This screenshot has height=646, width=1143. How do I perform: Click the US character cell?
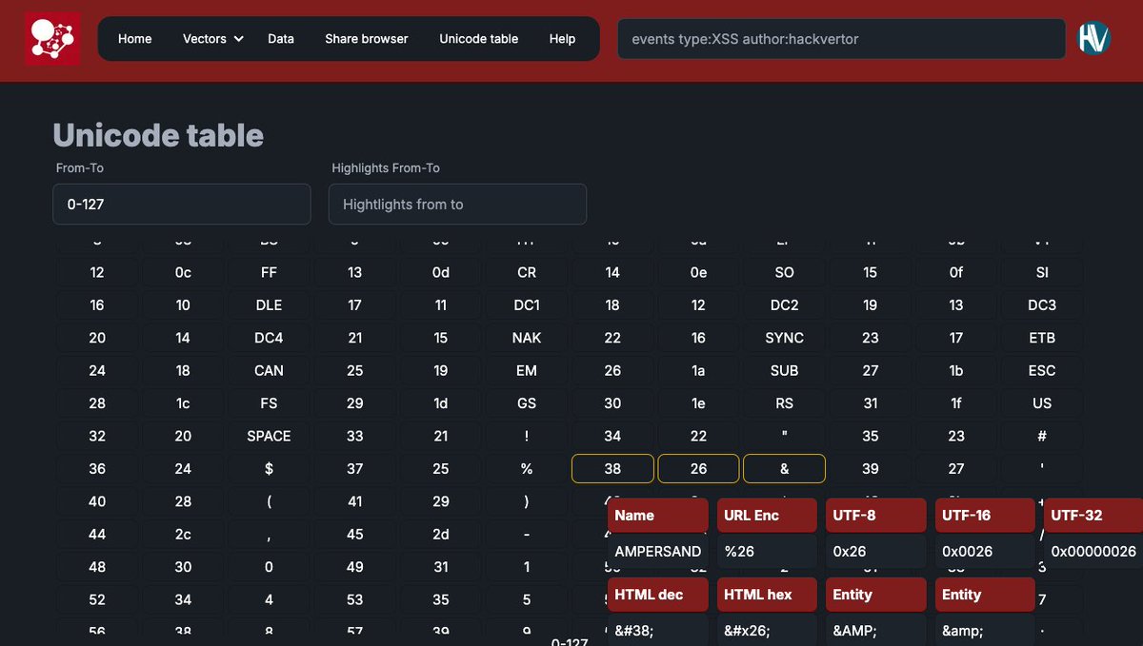click(1042, 403)
